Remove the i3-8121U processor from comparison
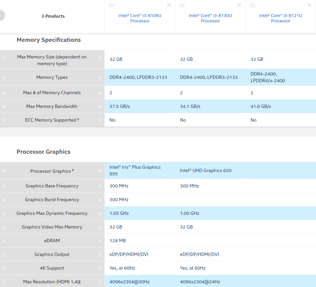The width and height of the screenshot is (316, 287). 310,5
